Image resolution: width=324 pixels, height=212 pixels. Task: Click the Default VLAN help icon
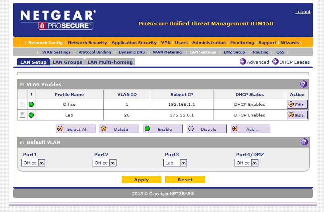coord(304,142)
